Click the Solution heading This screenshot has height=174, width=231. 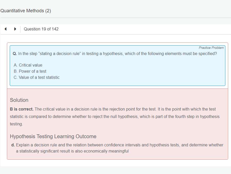[x=19, y=100]
